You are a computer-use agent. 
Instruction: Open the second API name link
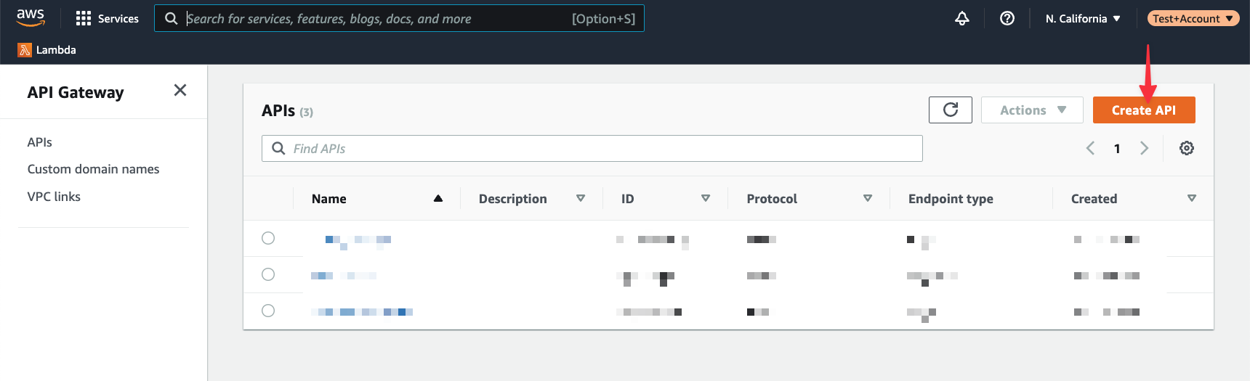[x=344, y=276]
